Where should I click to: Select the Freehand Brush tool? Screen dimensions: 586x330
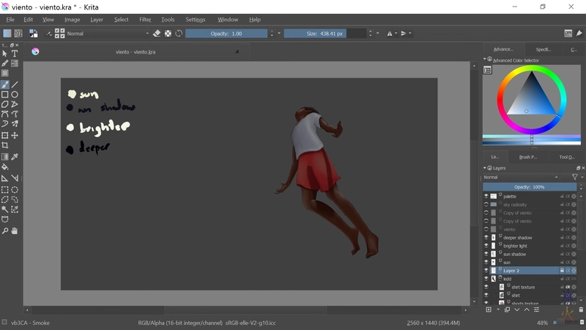[5, 84]
